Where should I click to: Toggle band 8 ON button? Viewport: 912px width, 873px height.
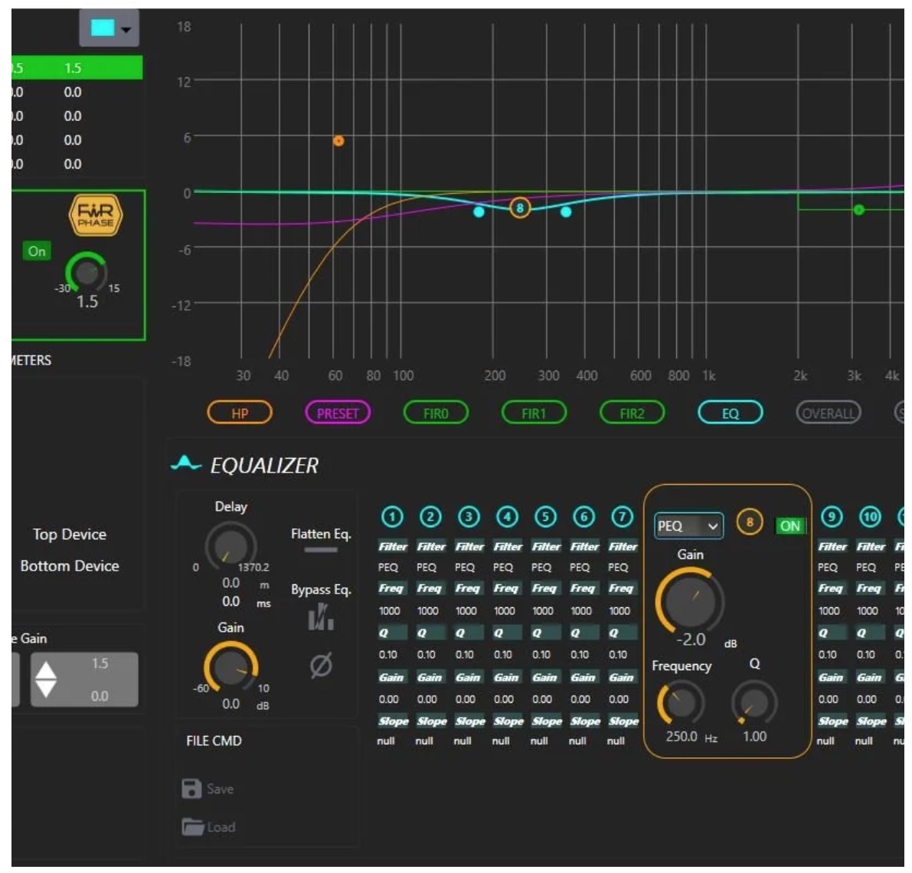789,526
